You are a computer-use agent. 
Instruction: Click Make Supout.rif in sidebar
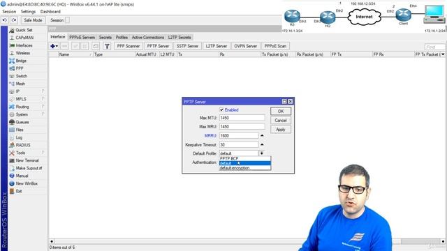[x=29, y=168]
